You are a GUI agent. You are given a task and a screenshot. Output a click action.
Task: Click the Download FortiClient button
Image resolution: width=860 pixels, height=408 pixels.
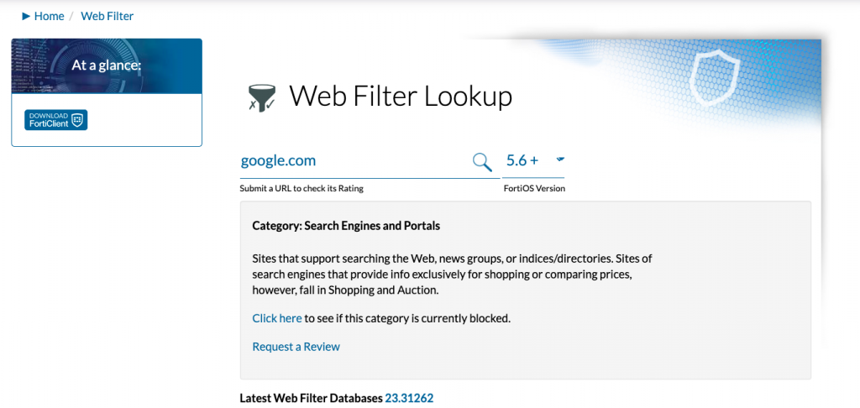[56, 120]
